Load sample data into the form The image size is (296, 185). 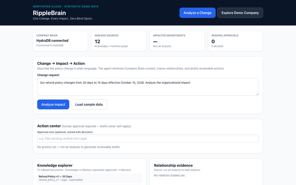89,104
